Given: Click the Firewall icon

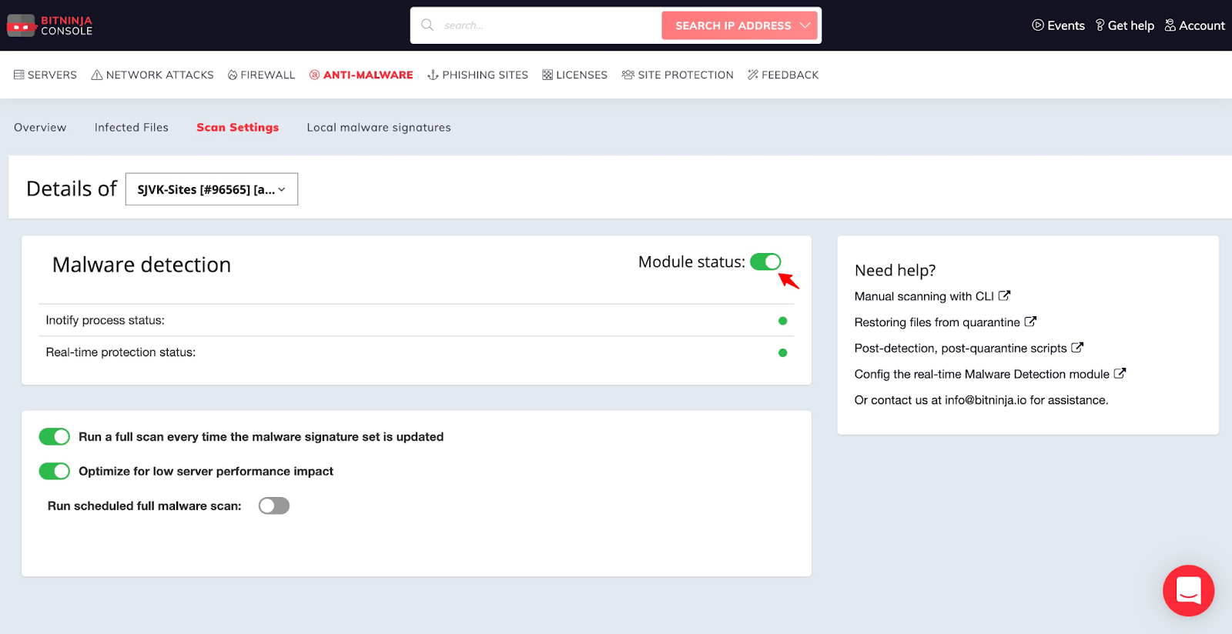Looking at the screenshot, I should (x=233, y=75).
